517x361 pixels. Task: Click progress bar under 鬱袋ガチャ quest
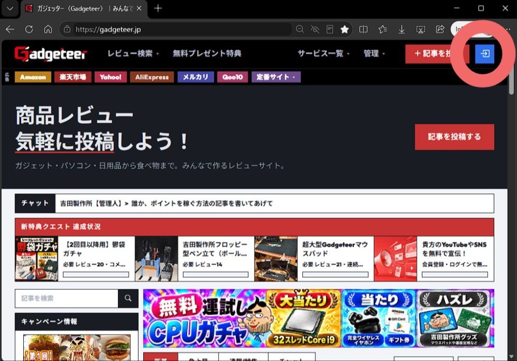[x=96, y=274]
